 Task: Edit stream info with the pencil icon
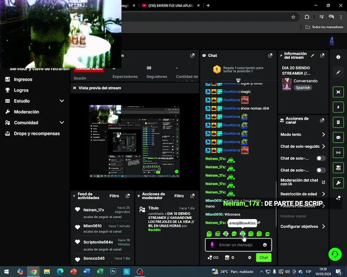pos(312,55)
